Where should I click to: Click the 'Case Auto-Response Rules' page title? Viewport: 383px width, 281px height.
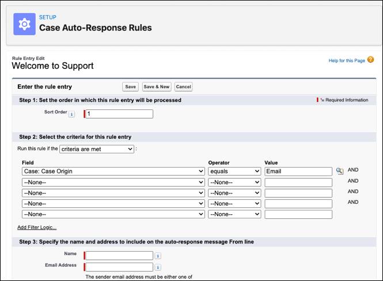96,28
